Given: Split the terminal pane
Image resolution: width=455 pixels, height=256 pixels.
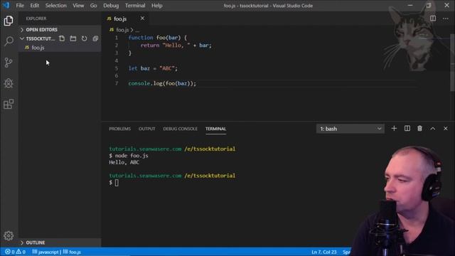Looking at the screenshot, I should 407,128.
